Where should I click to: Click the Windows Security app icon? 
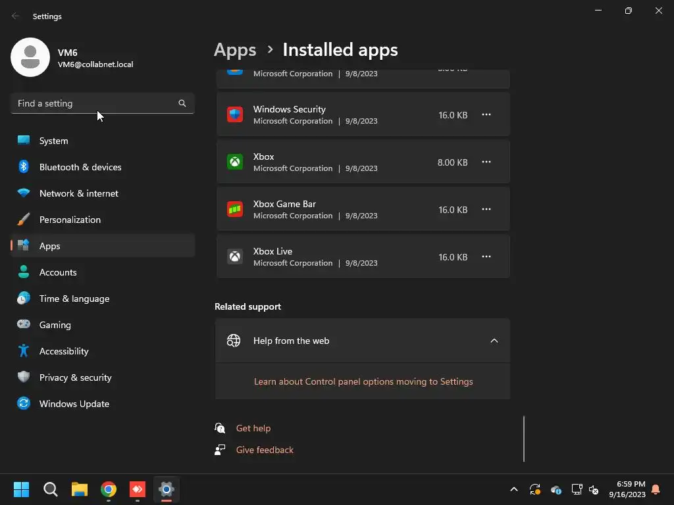click(235, 114)
